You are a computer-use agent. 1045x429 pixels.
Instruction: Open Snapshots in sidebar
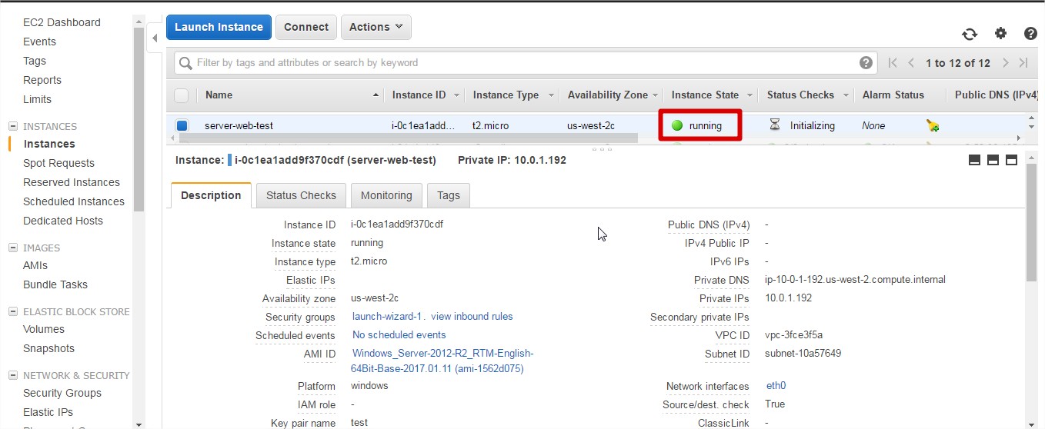pyautogui.click(x=48, y=348)
